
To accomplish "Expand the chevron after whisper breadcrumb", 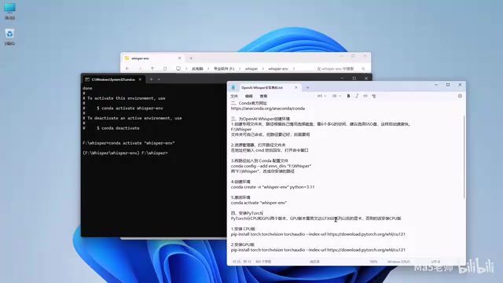I will 263,69.
